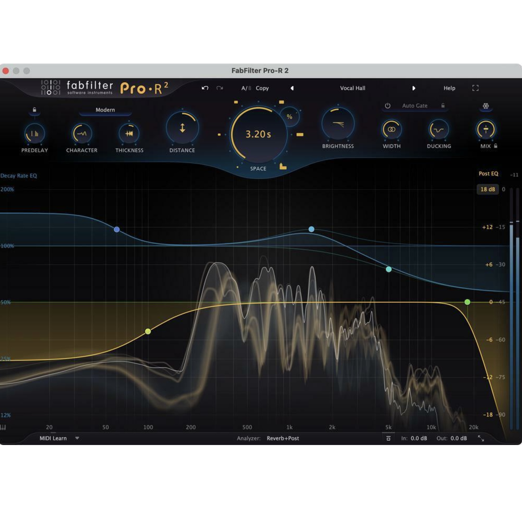Toggle Auto Gate power button

click(x=387, y=106)
